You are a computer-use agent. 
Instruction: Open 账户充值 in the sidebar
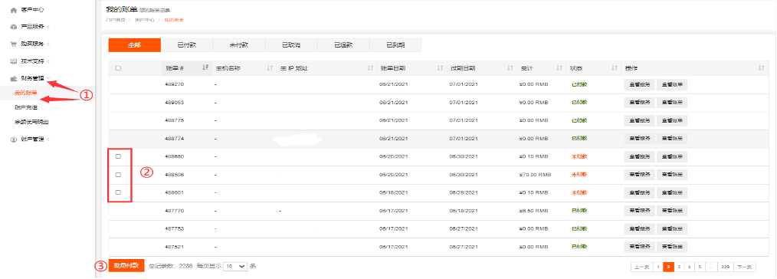click(x=26, y=107)
